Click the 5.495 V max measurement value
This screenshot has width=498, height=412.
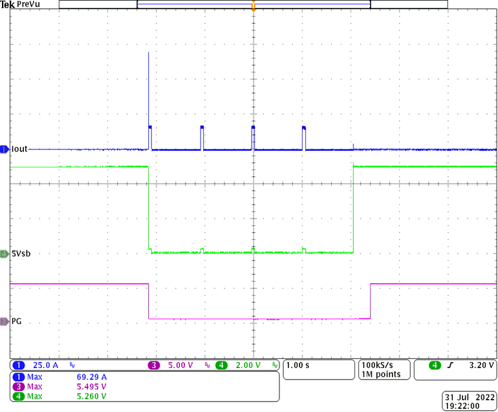click(x=91, y=387)
